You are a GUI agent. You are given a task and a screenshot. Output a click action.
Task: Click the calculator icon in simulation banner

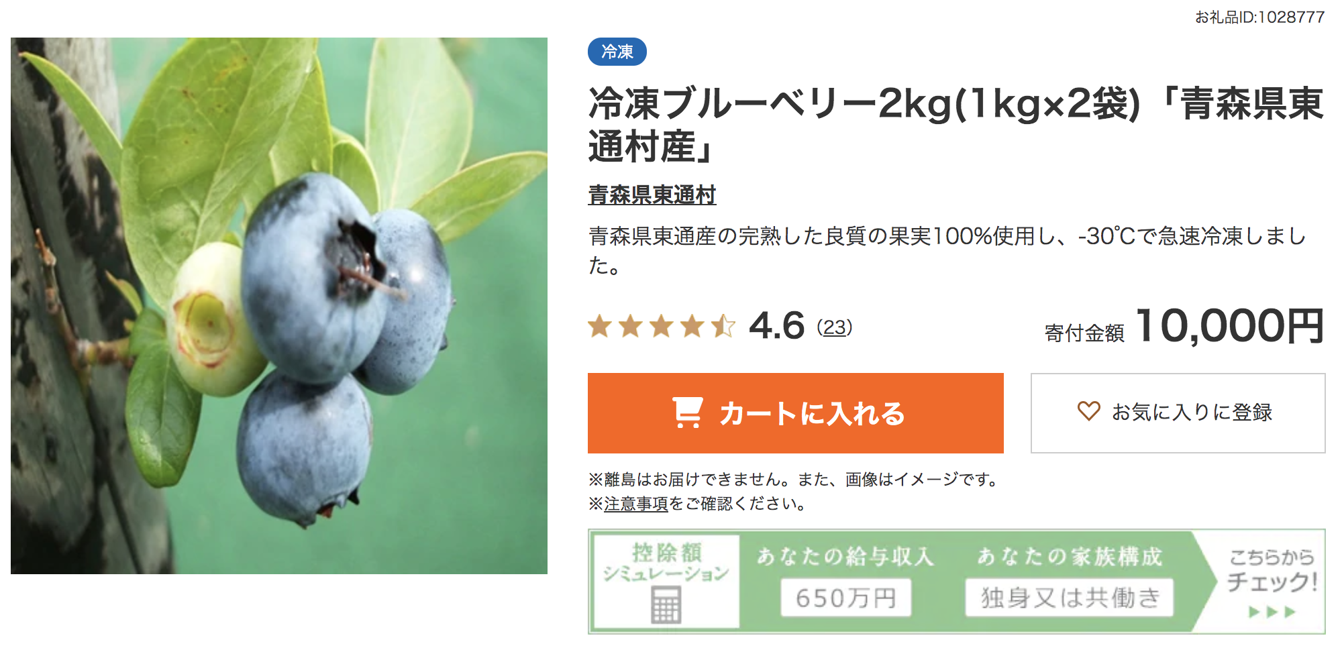tap(666, 604)
